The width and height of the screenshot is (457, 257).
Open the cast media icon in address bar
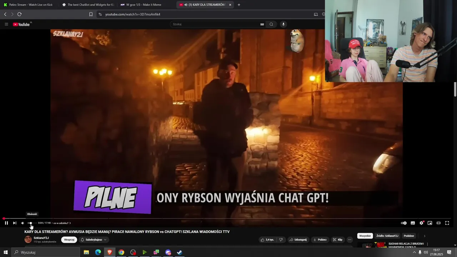click(x=316, y=14)
